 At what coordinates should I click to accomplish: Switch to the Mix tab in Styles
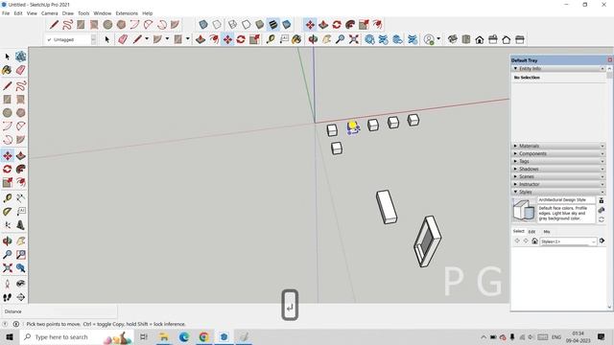547,232
